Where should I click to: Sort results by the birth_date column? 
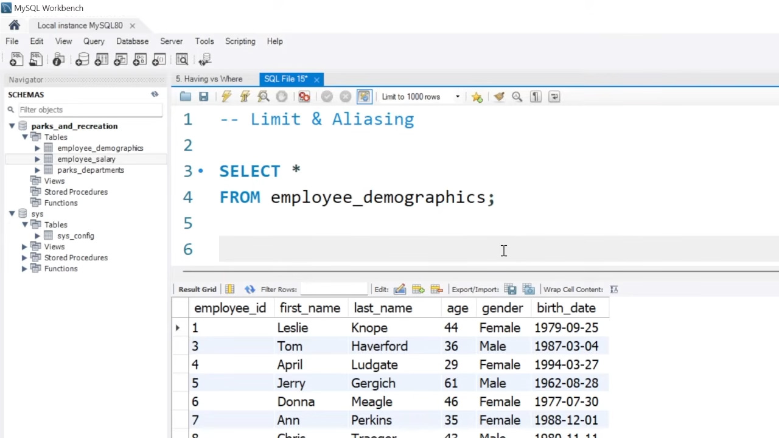click(566, 308)
